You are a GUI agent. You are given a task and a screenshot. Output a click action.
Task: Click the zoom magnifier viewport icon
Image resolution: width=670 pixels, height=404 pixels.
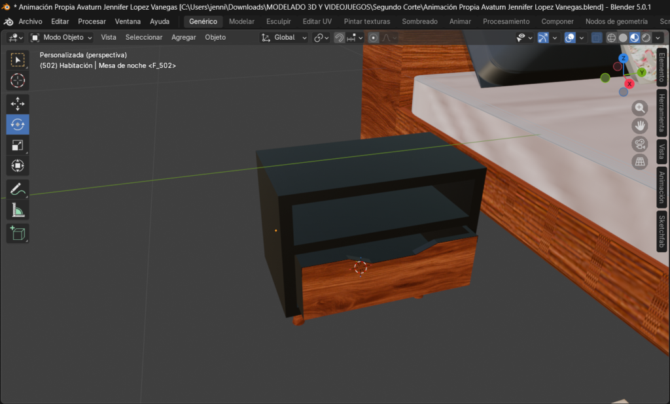click(x=640, y=108)
